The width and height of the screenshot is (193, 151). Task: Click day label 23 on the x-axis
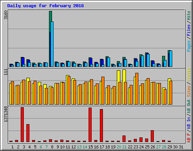136,147
